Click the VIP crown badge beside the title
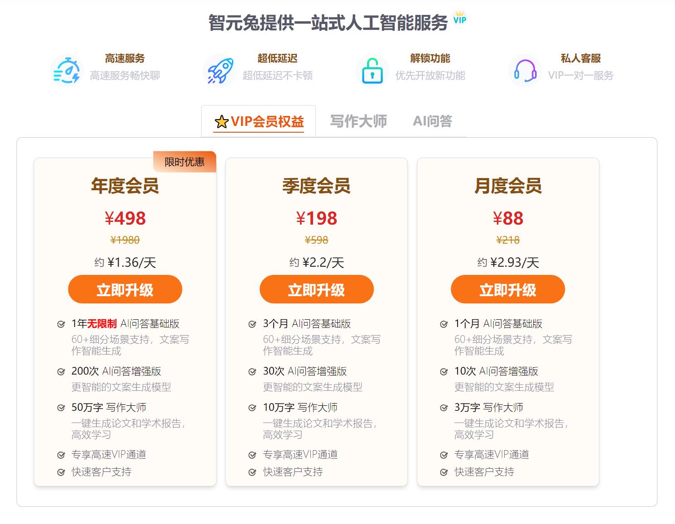The height and width of the screenshot is (524, 675). pyautogui.click(x=460, y=18)
